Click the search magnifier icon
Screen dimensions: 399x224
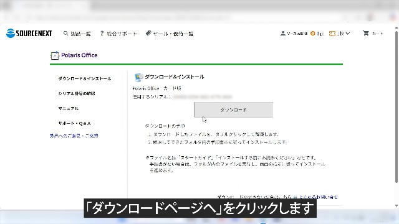pyautogui.click(x=65, y=33)
